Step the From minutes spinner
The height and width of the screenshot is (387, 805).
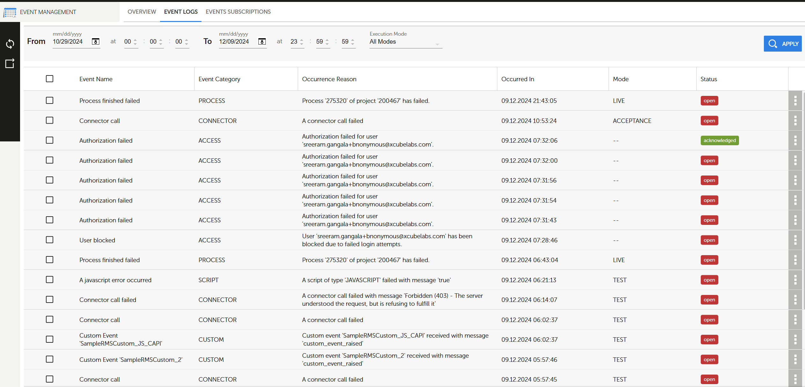coord(161,42)
